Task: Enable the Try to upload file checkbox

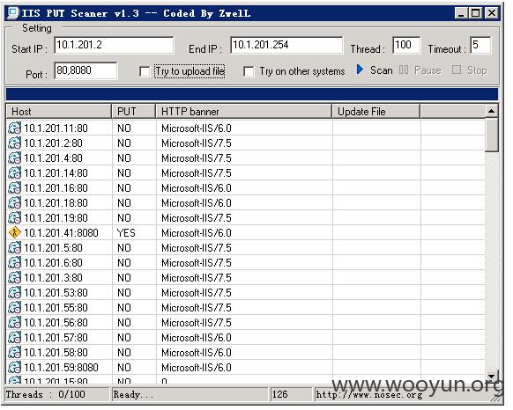Action: click(145, 71)
